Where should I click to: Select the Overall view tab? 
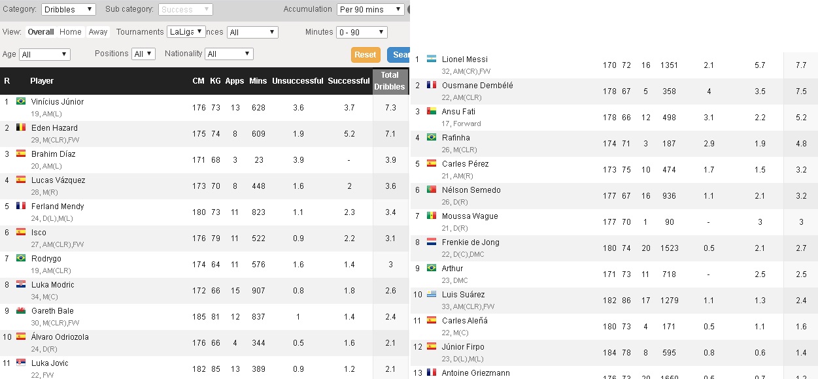click(x=41, y=32)
